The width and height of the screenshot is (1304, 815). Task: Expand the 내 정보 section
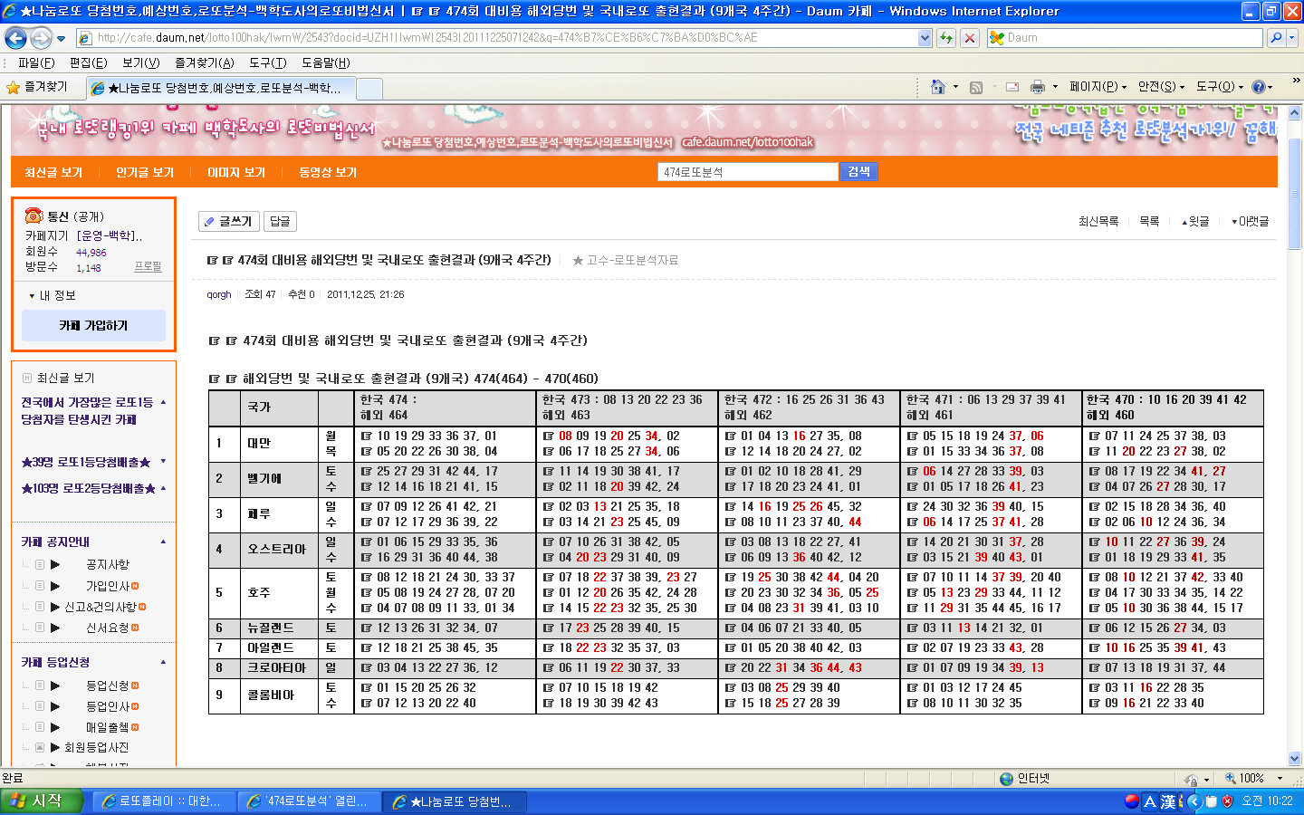coord(53,295)
